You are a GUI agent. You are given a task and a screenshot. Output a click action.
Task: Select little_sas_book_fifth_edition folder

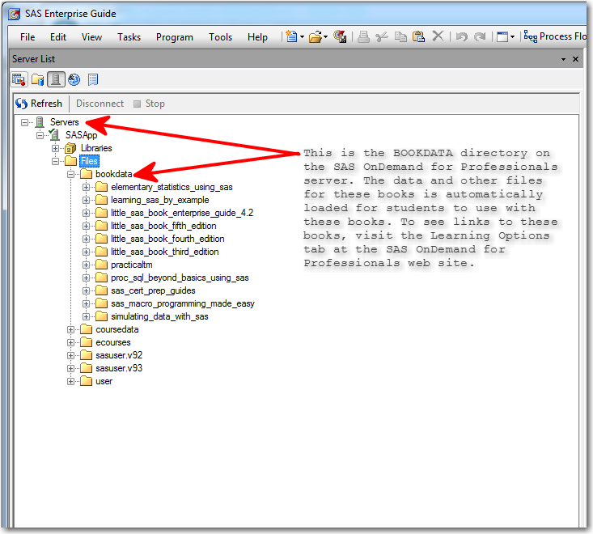pos(163,226)
